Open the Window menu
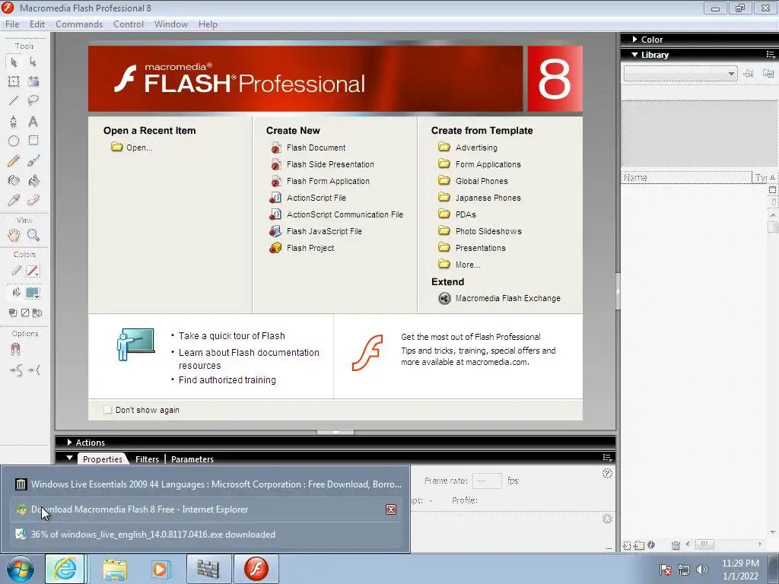 click(x=171, y=24)
